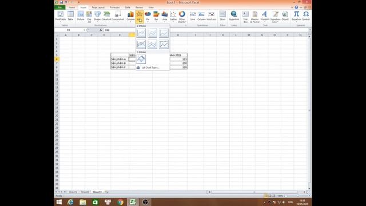
Task: Open the Shapes gallery
Action: [98, 17]
